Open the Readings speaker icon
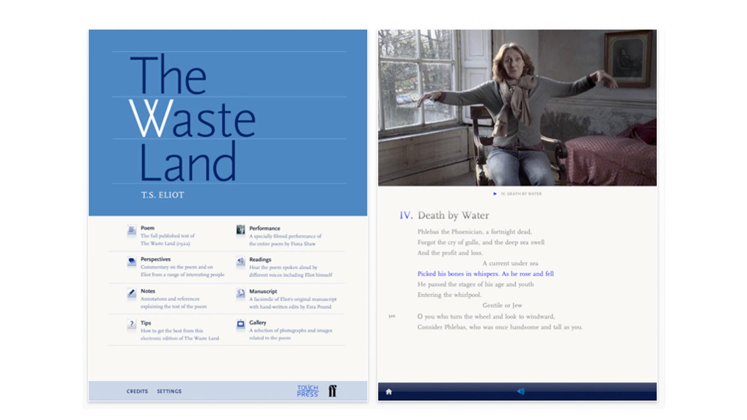The image size is (747, 420). (x=240, y=261)
